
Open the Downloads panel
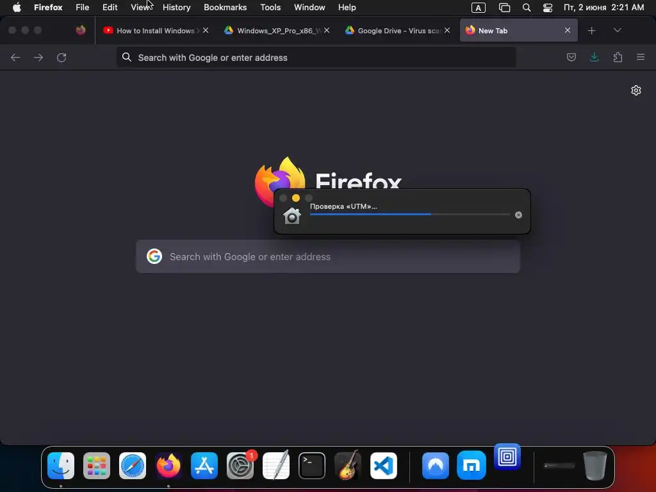(x=594, y=57)
